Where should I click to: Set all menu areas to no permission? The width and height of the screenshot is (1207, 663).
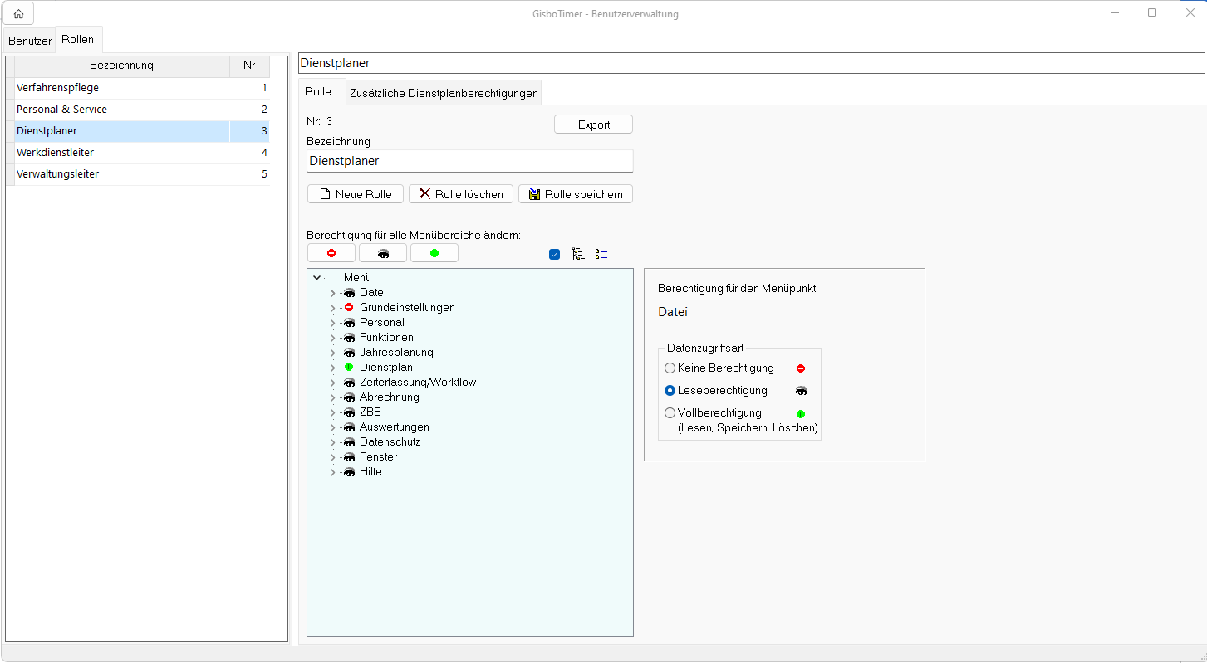pyautogui.click(x=331, y=253)
